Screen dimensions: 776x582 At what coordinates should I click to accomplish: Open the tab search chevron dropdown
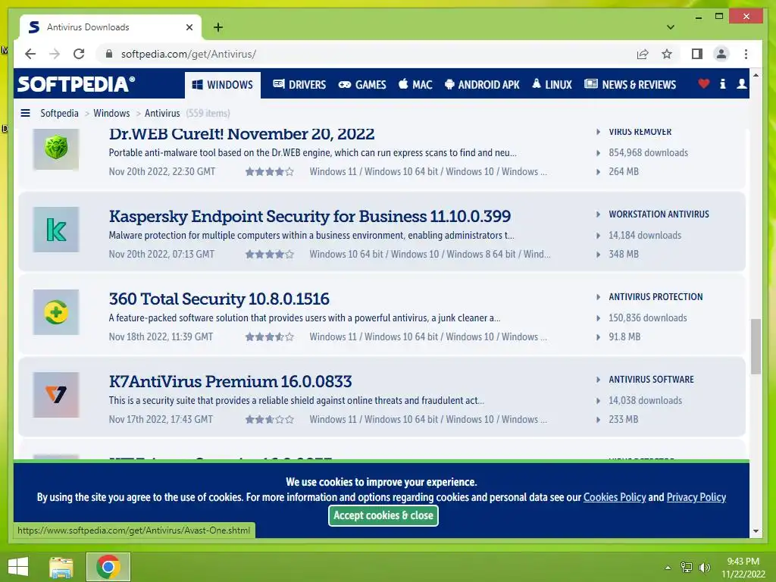tap(670, 27)
